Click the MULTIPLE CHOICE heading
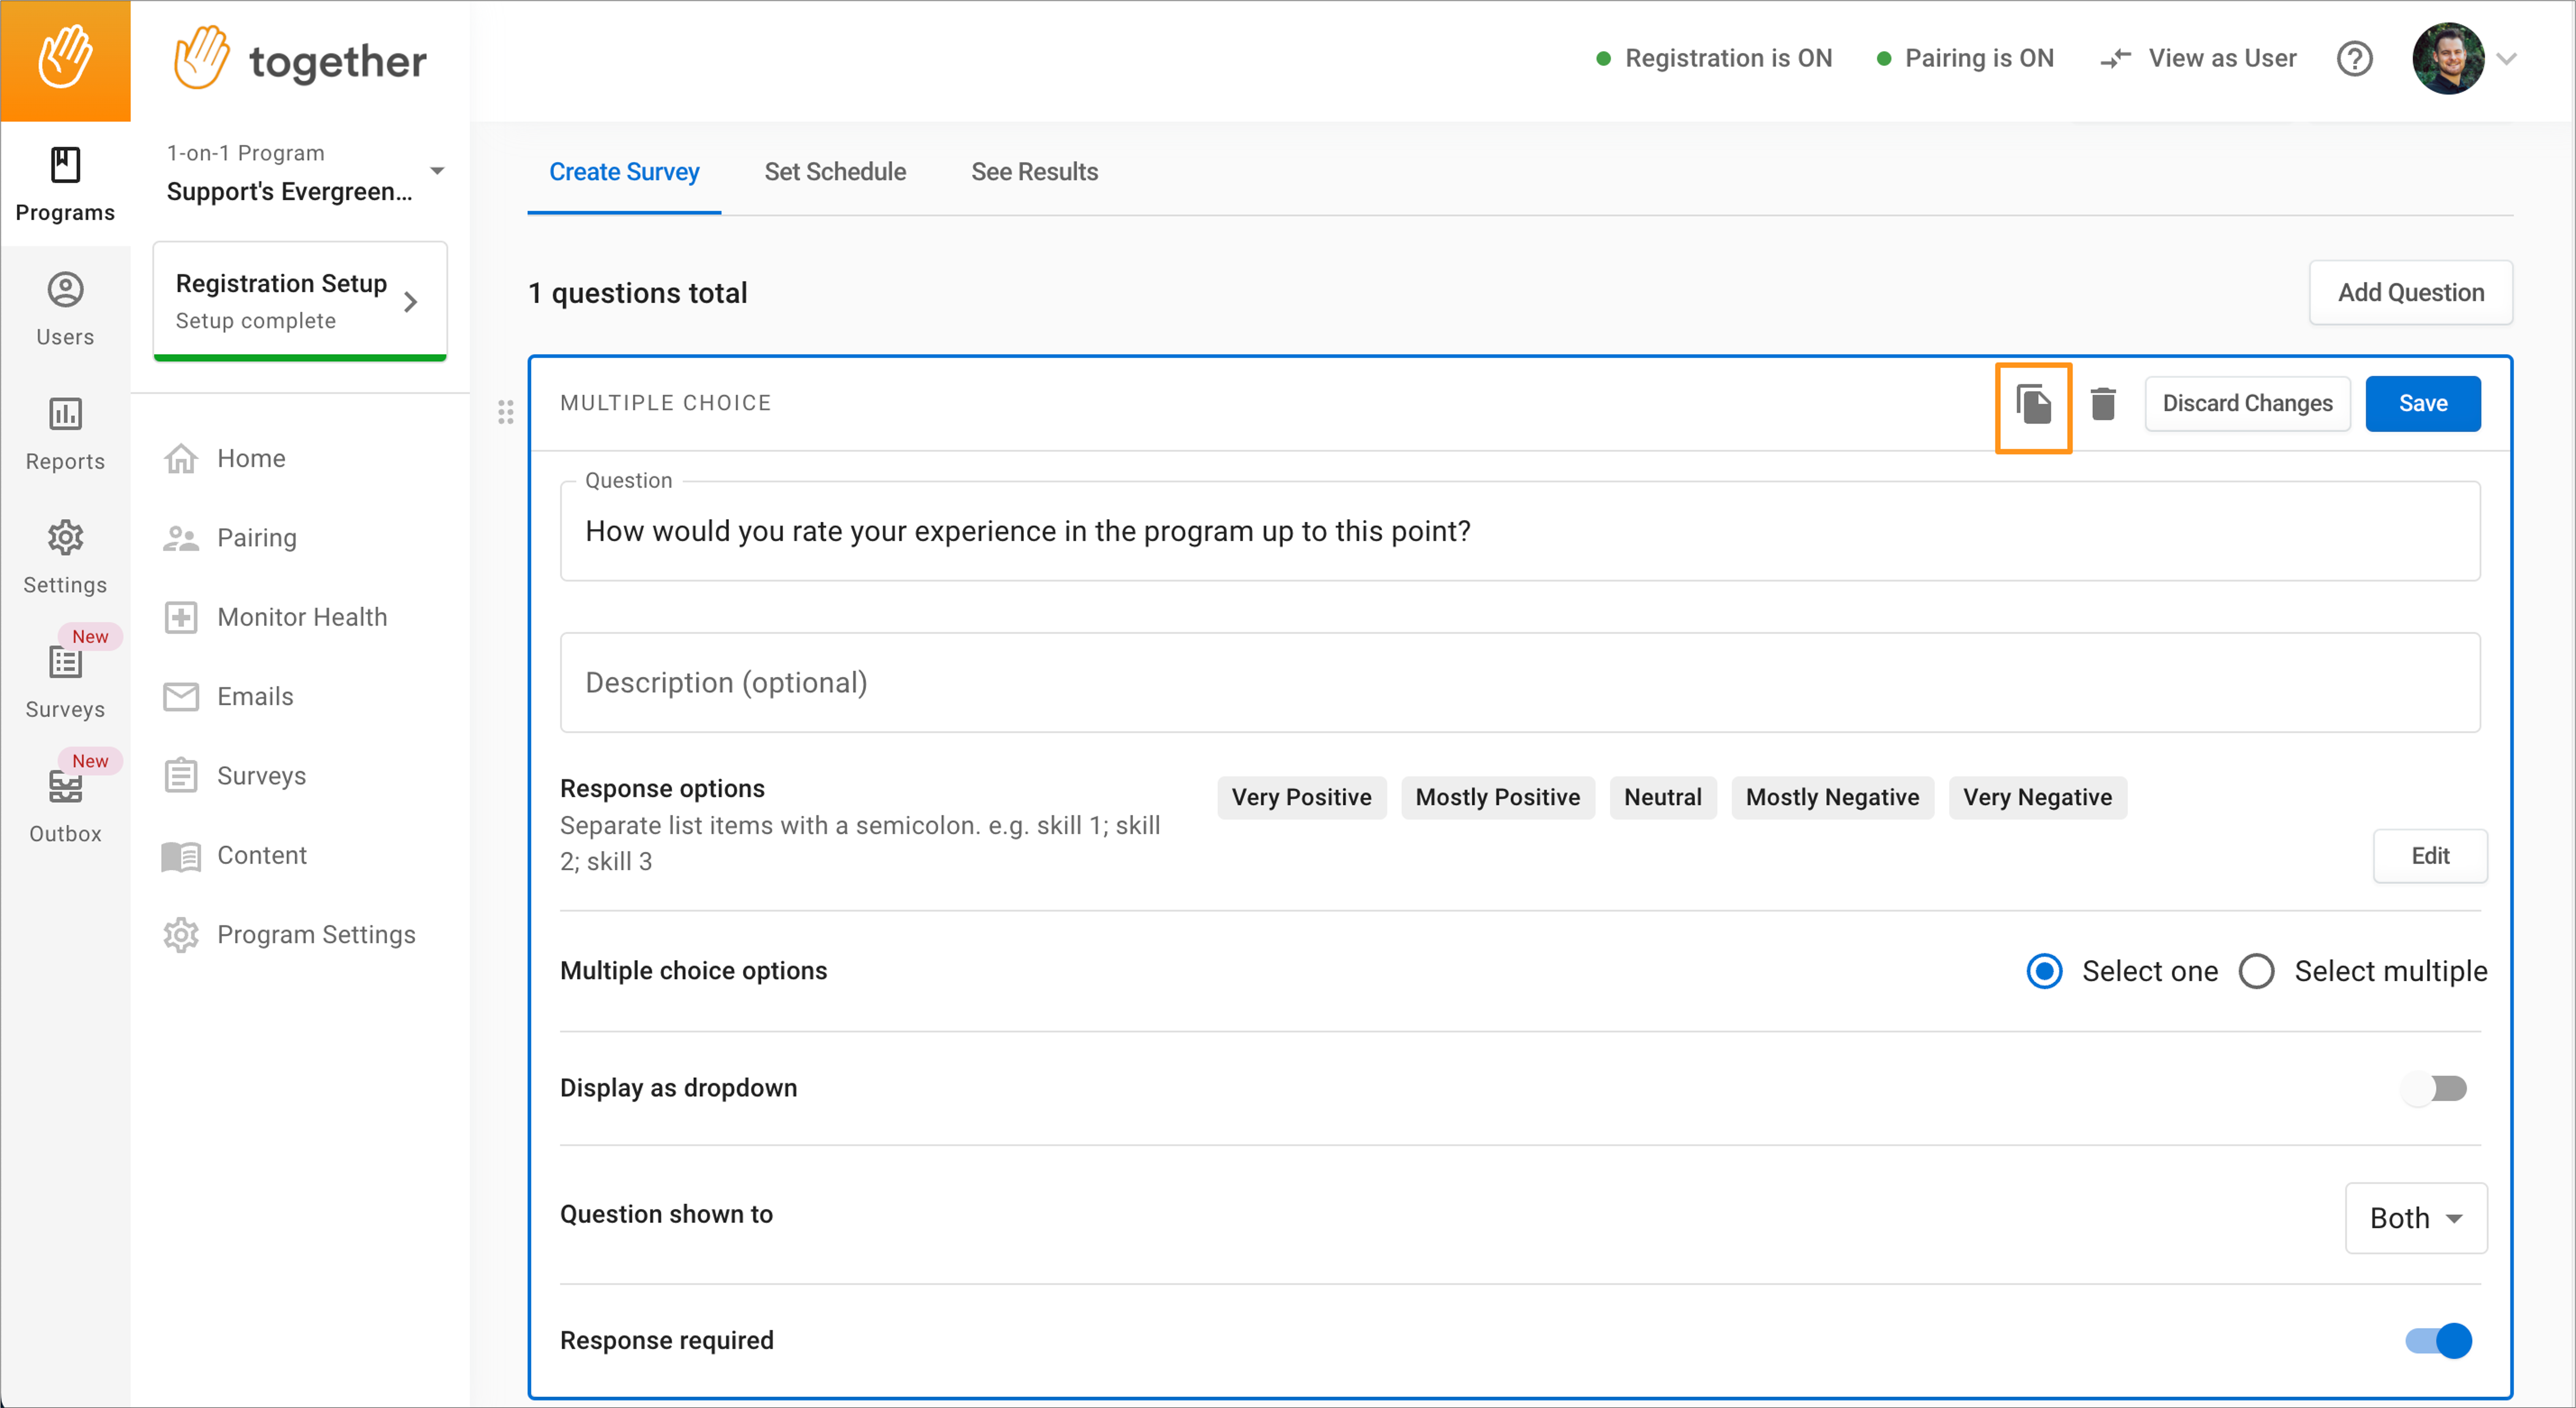The image size is (2576, 1408). pyautogui.click(x=665, y=403)
